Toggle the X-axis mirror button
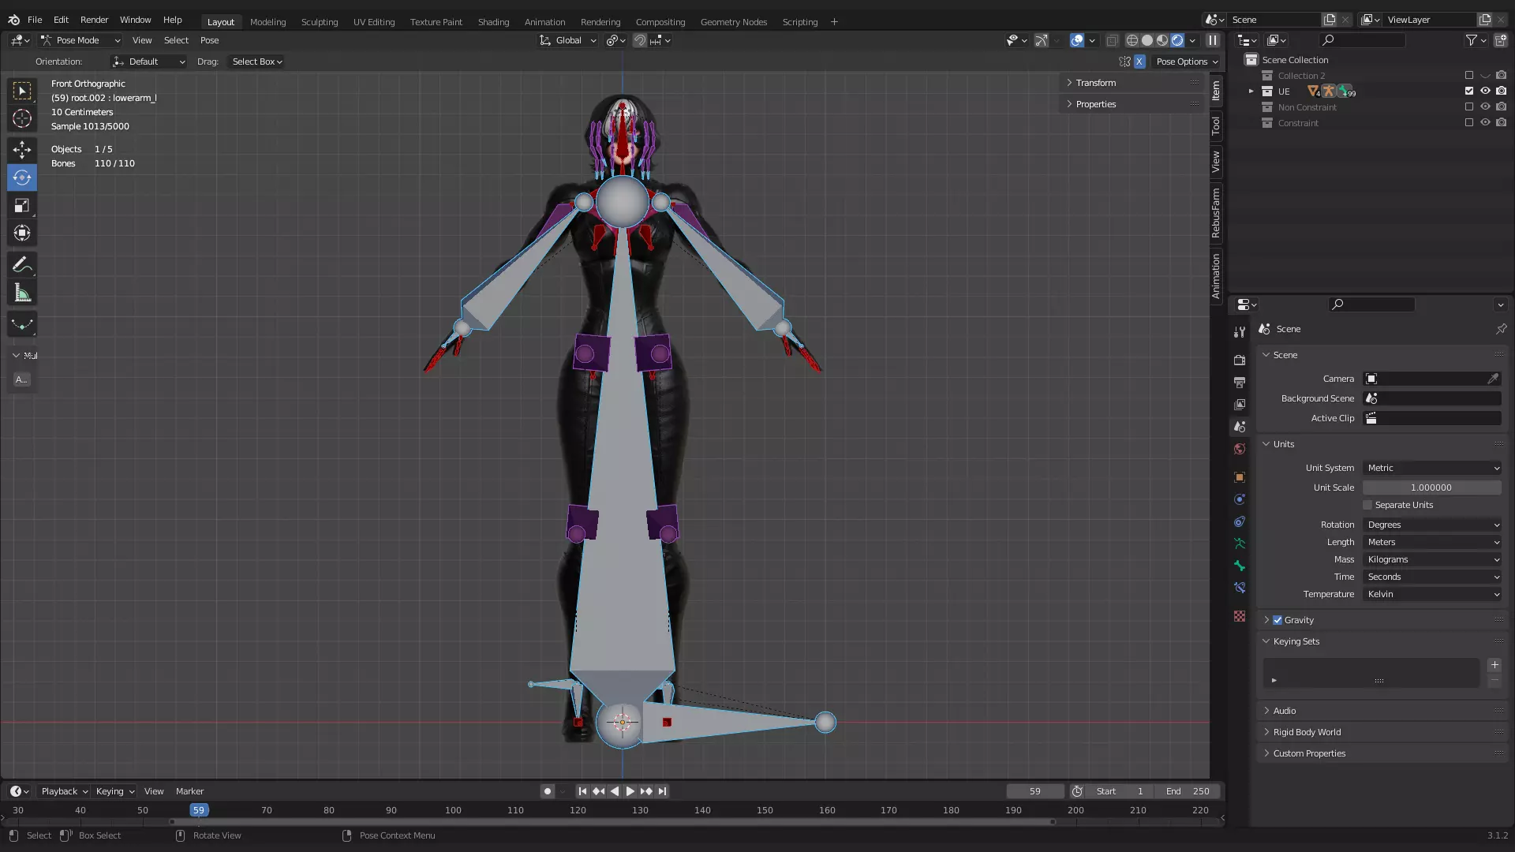This screenshot has height=852, width=1515. 1139,62
